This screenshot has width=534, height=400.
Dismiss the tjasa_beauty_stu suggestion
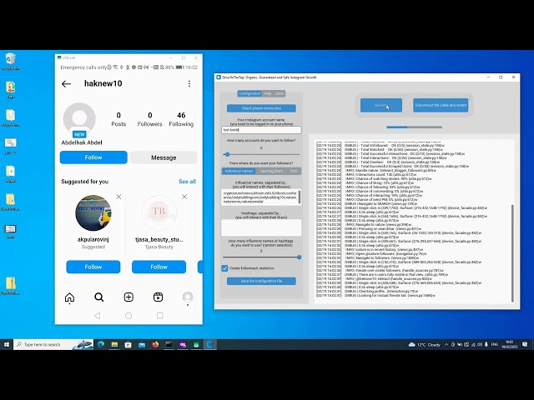[184, 197]
